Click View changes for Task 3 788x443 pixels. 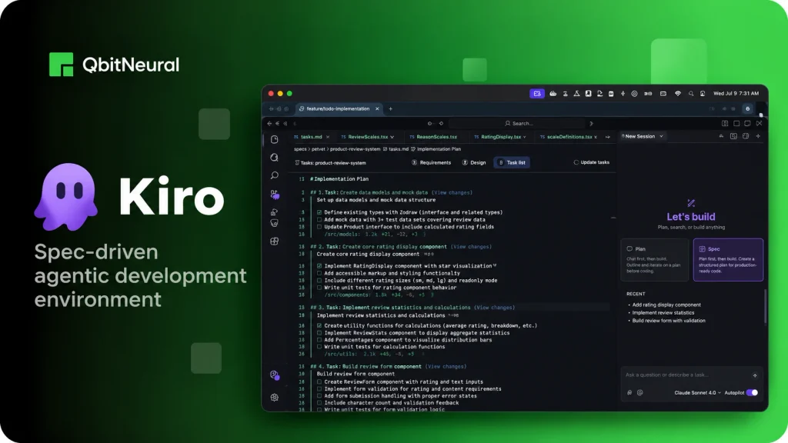495,308
